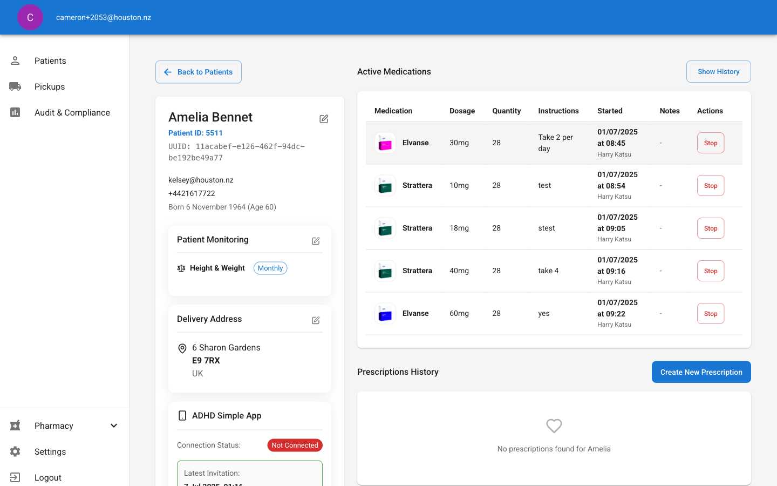Click the E9 7RX postcode
Image resolution: width=777 pixels, height=486 pixels.
(x=206, y=361)
